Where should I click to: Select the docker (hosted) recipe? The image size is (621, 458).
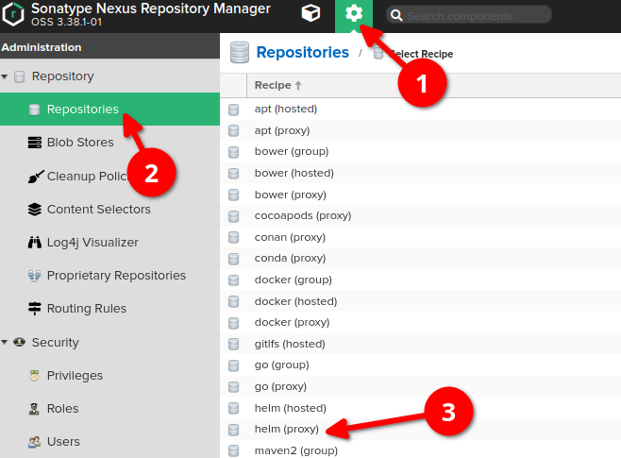click(x=295, y=301)
